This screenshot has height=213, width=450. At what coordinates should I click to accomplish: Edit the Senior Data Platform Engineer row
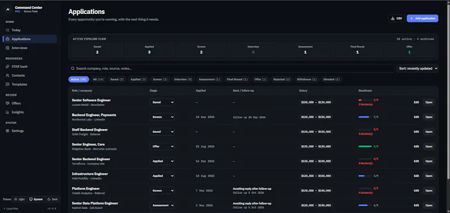point(416,205)
